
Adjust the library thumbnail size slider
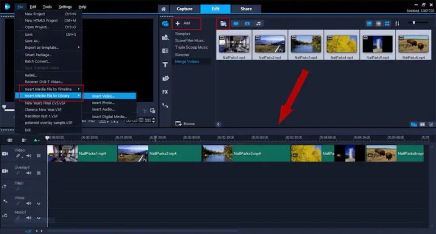(x=414, y=23)
